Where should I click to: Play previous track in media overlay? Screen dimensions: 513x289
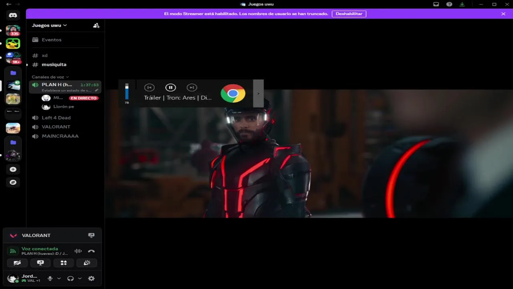[x=149, y=88]
